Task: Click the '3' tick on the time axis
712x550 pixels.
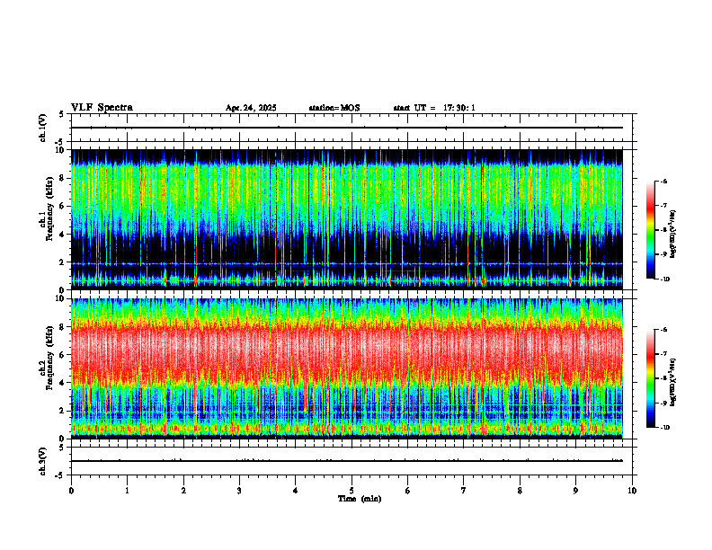Action: (239, 491)
